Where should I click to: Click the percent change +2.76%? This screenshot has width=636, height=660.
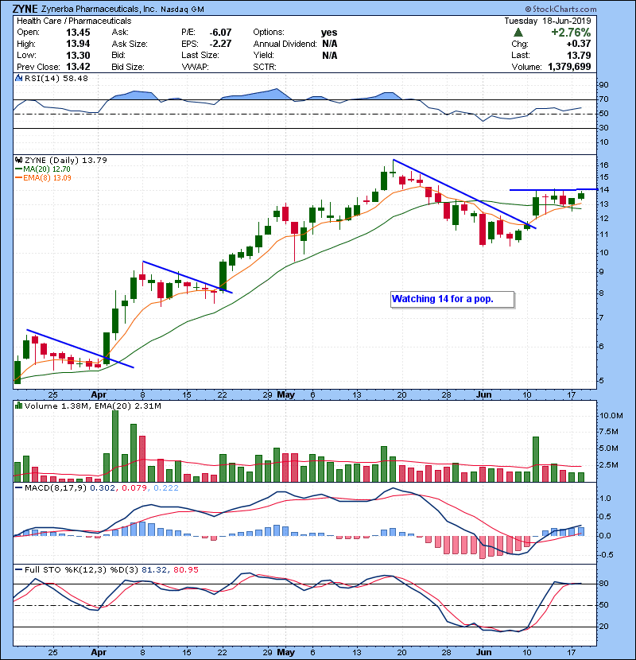[x=571, y=33]
